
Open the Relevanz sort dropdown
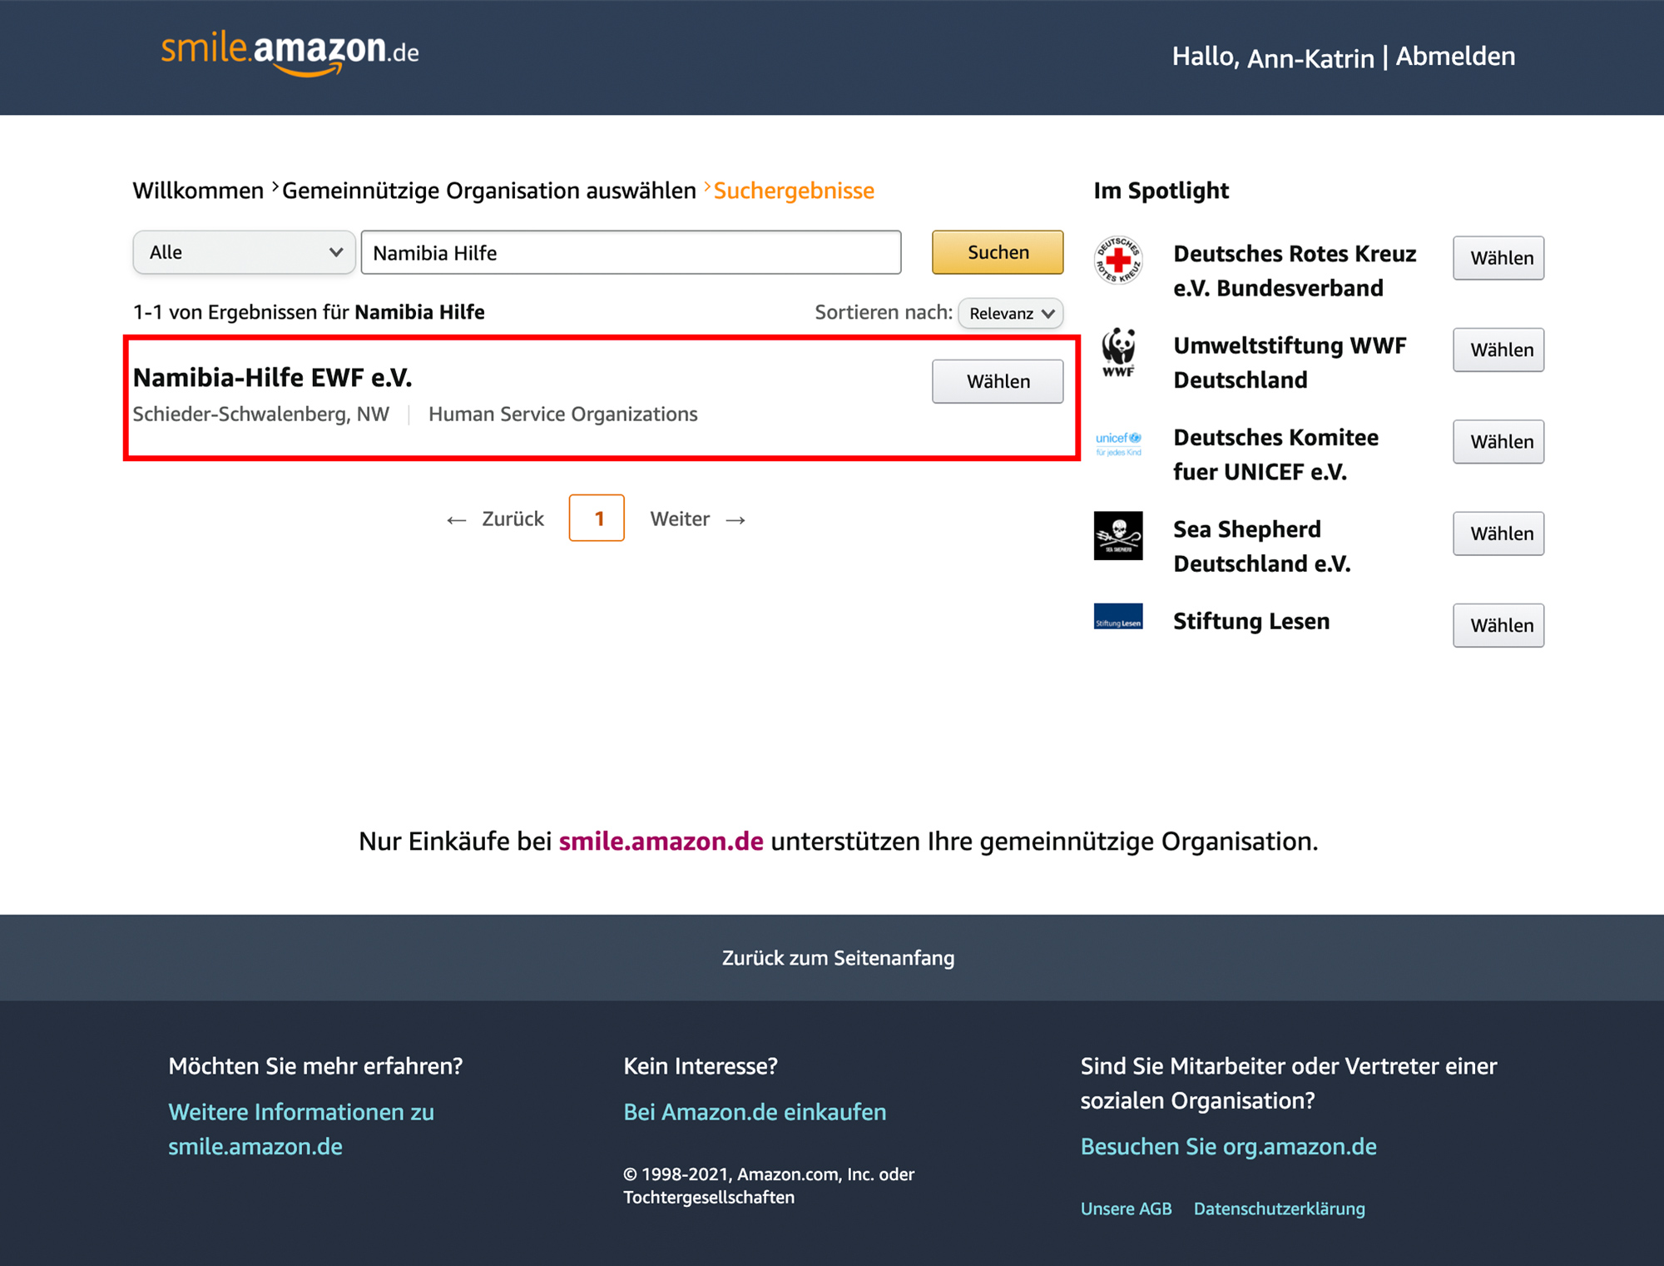coord(1011,313)
